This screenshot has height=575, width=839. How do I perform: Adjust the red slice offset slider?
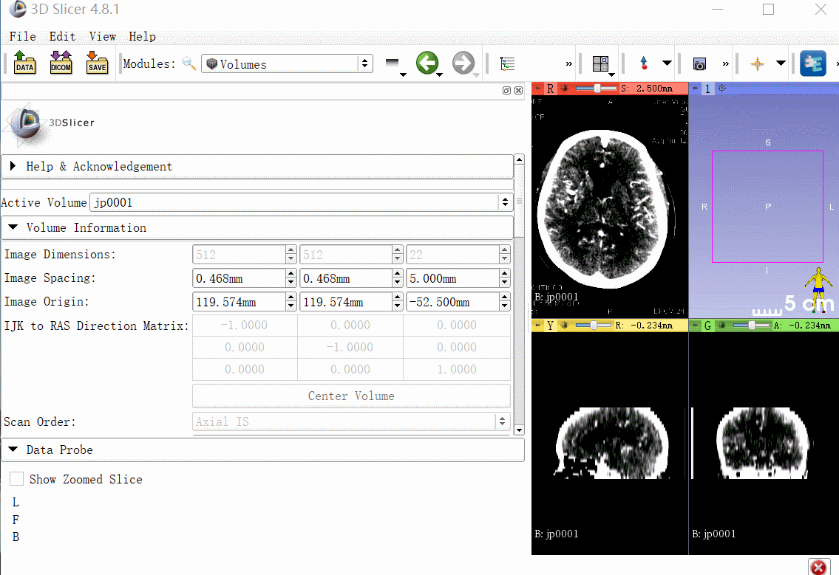click(x=595, y=89)
